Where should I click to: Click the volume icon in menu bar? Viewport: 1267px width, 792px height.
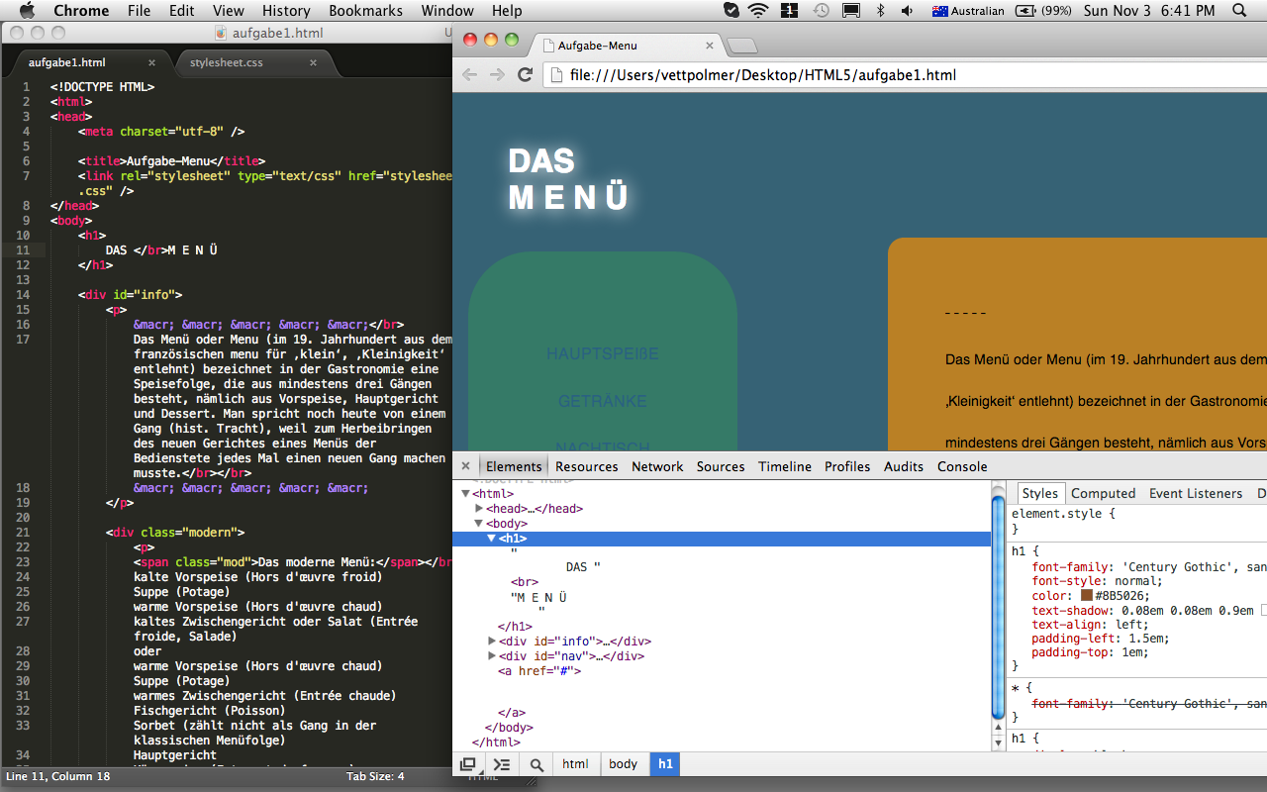(907, 11)
